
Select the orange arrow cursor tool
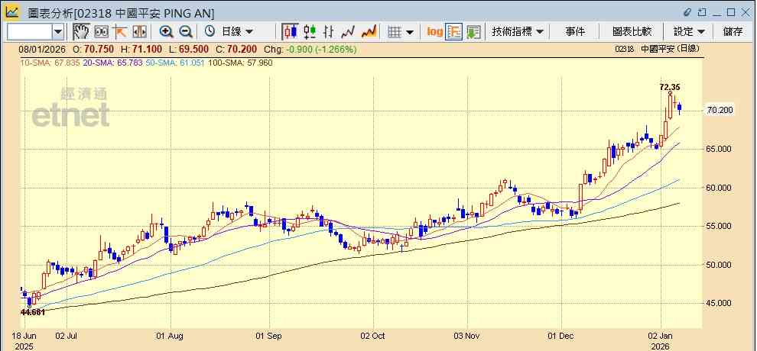pos(120,32)
